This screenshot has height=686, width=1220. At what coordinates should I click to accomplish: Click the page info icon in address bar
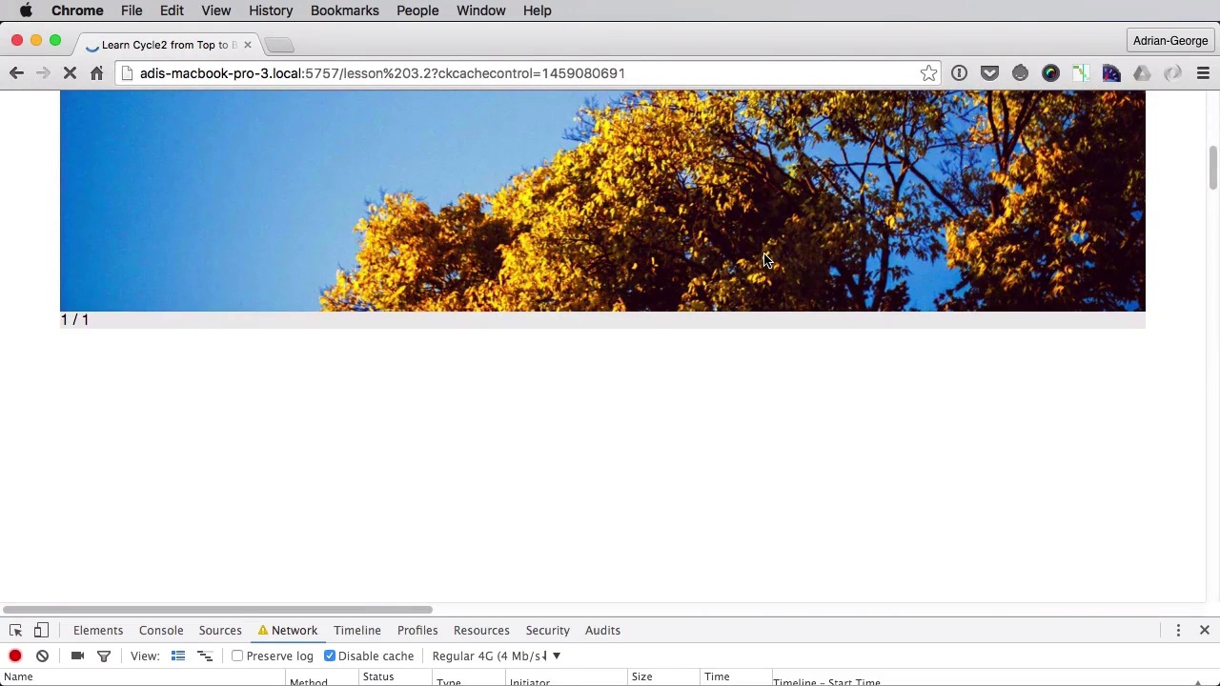point(127,73)
